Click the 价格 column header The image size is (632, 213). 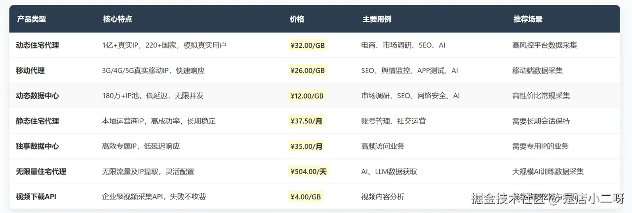(x=297, y=19)
